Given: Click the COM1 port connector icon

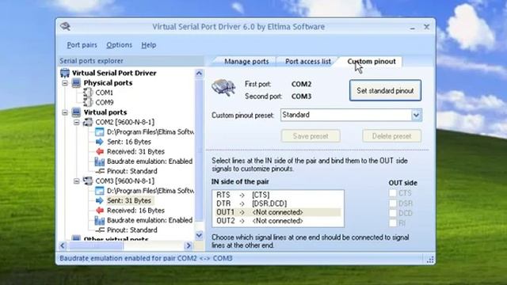Looking at the screenshot, I should [x=88, y=93].
